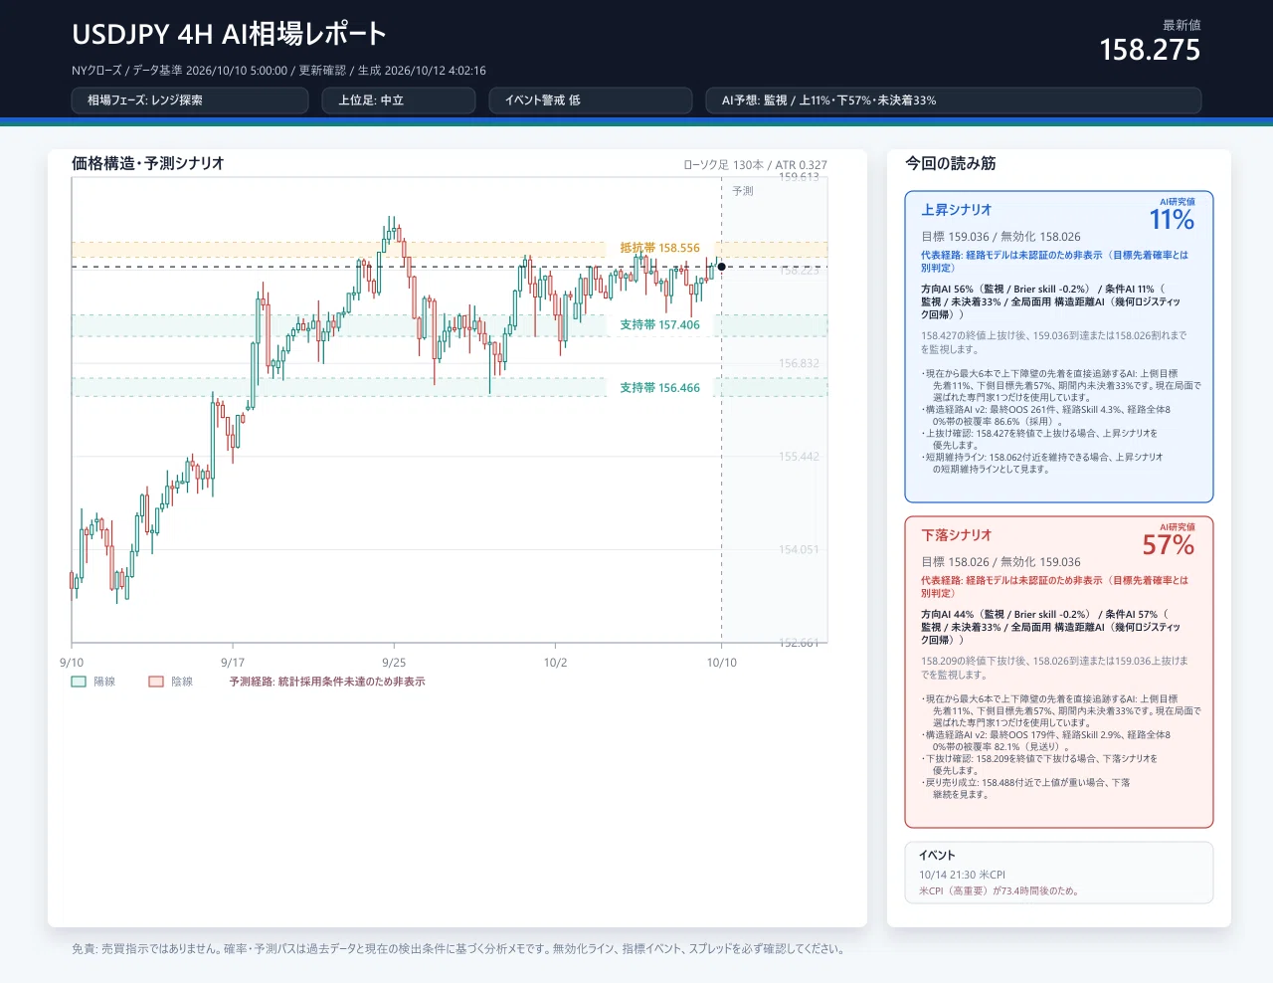Click the 11% probability value
The width and height of the screenshot is (1273, 983).
coord(1172,220)
